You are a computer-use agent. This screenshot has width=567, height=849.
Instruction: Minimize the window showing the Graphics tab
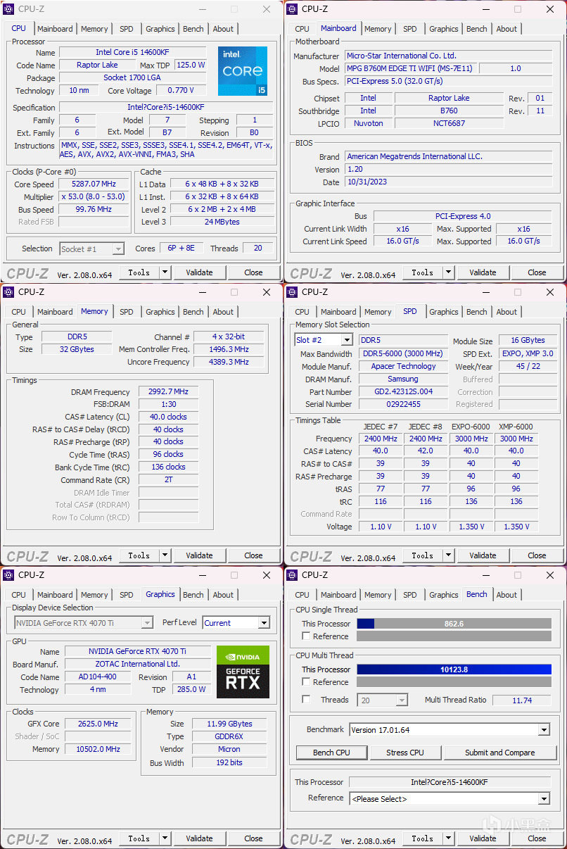click(202, 575)
